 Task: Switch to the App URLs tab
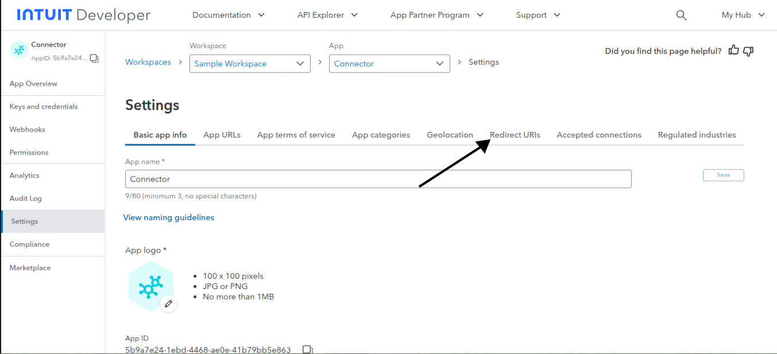click(222, 135)
